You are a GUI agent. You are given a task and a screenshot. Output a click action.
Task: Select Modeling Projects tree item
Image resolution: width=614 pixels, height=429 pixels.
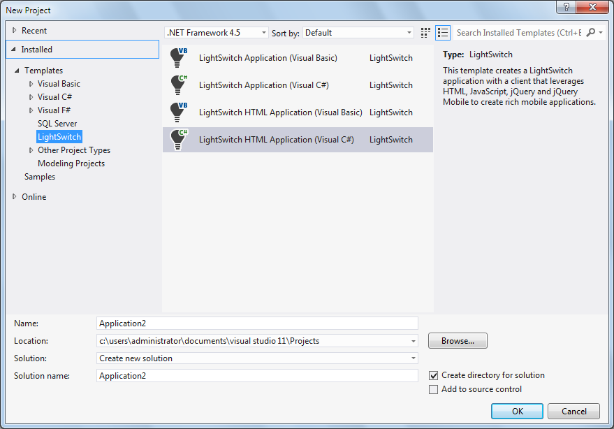(x=71, y=163)
